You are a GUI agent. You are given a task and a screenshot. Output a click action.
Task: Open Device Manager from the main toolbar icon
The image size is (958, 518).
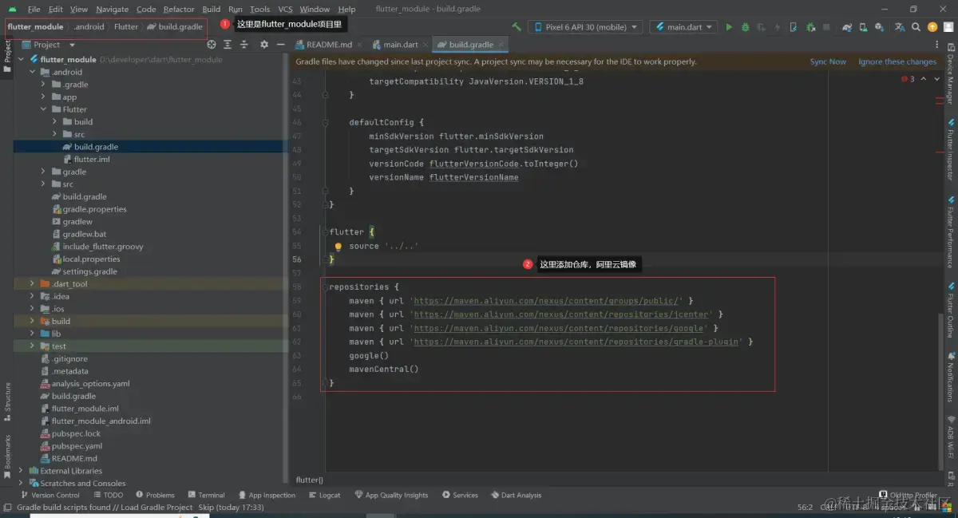864,26
